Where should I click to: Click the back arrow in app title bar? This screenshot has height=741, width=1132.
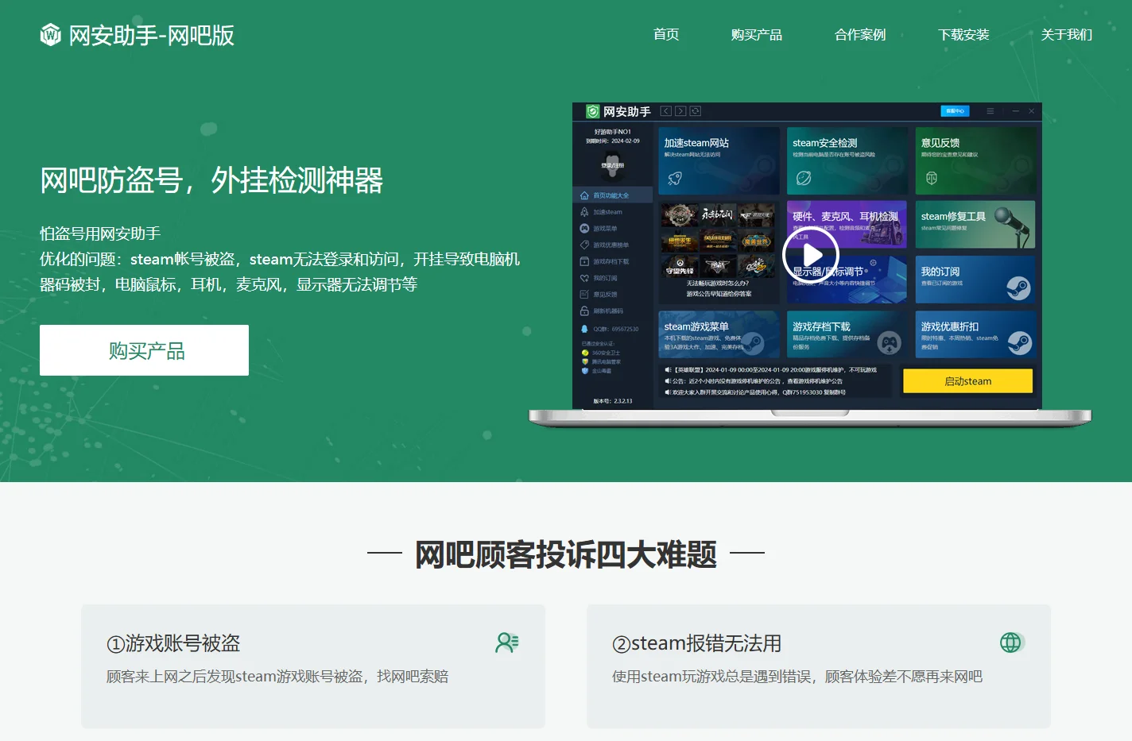pos(666,111)
